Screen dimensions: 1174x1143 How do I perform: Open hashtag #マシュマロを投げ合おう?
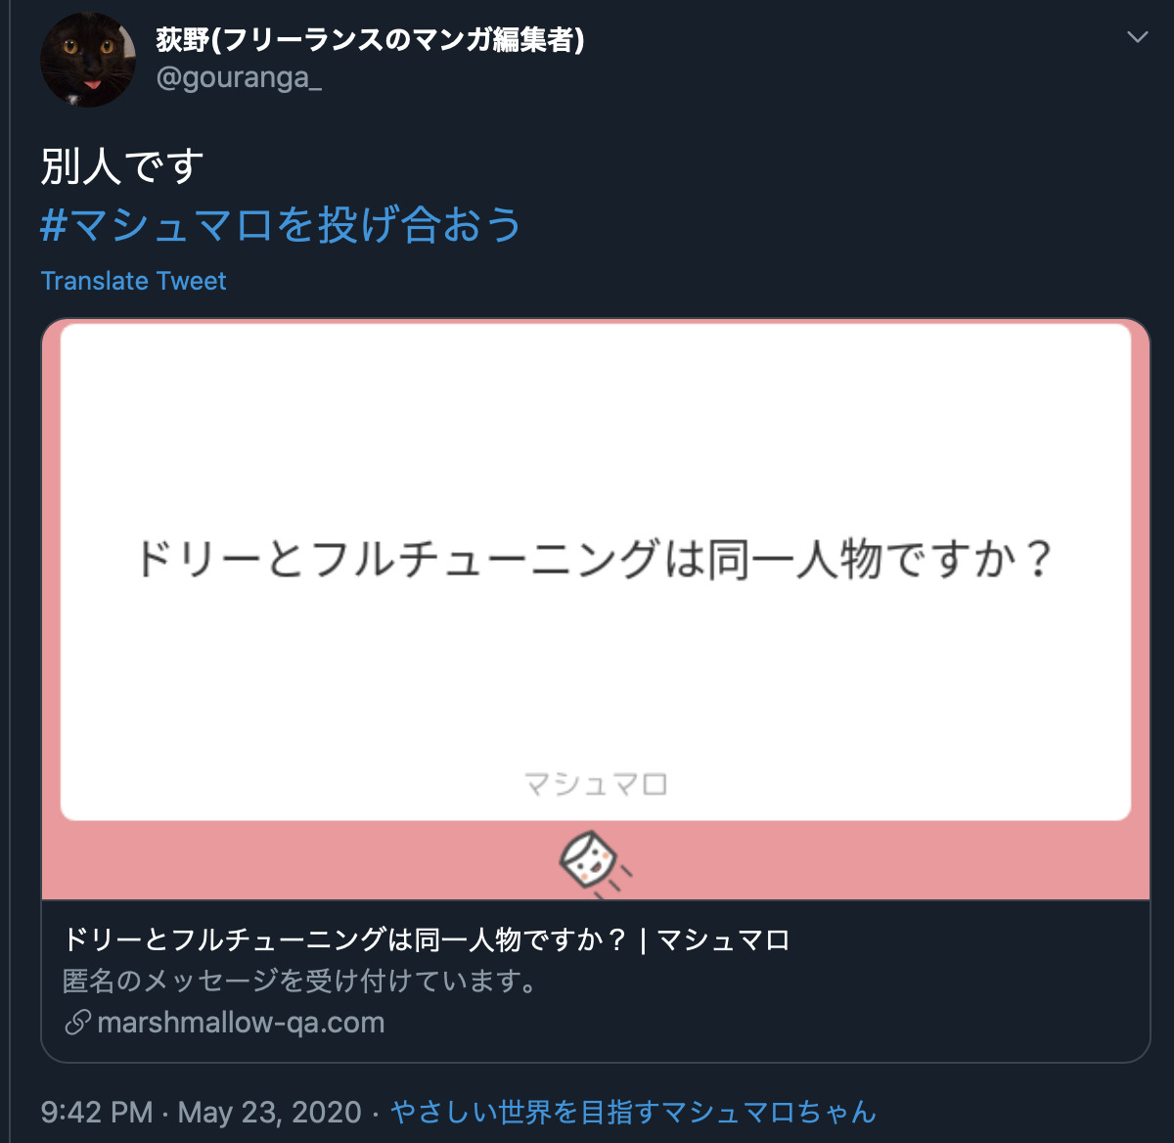tap(281, 224)
